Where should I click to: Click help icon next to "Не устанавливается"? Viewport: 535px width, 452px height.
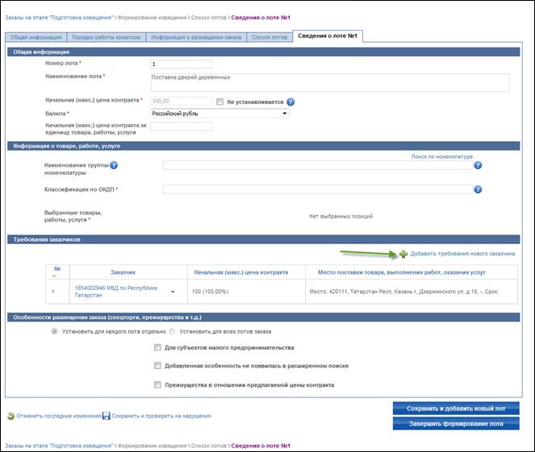290,102
